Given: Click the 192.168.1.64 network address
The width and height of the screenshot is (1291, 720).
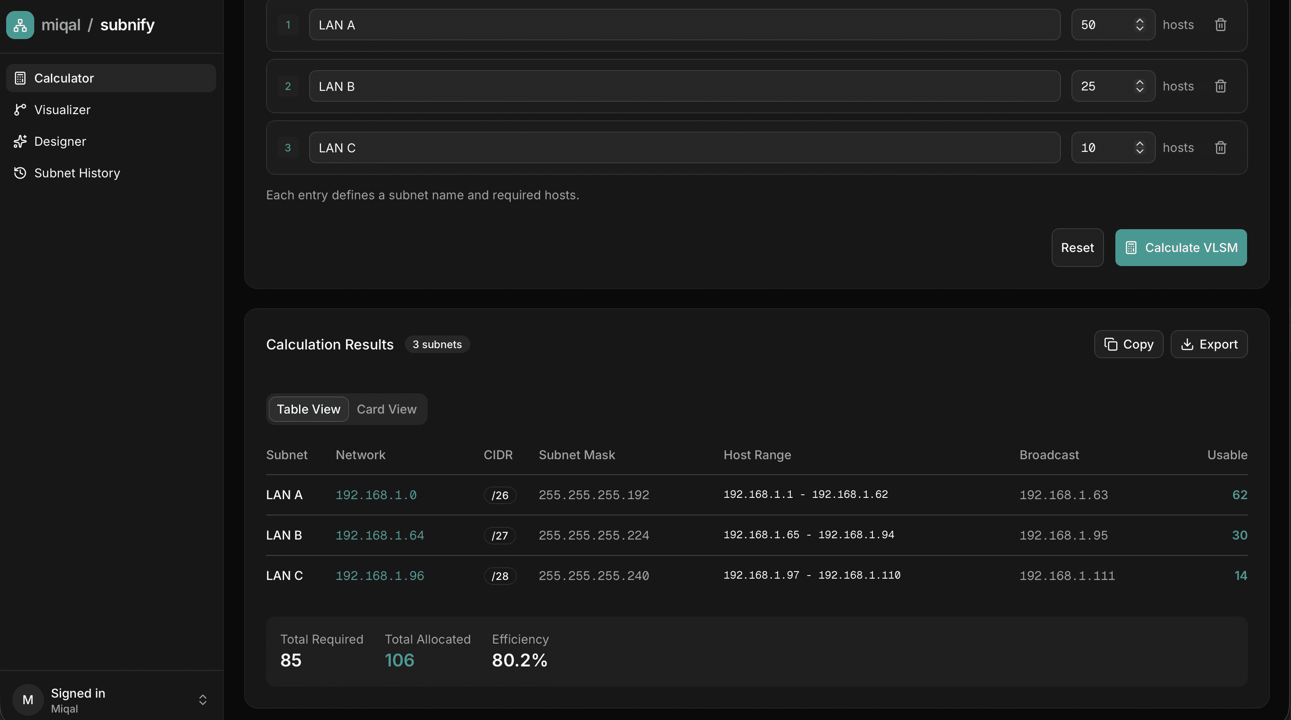Looking at the screenshot, I should tap(379, 535).
